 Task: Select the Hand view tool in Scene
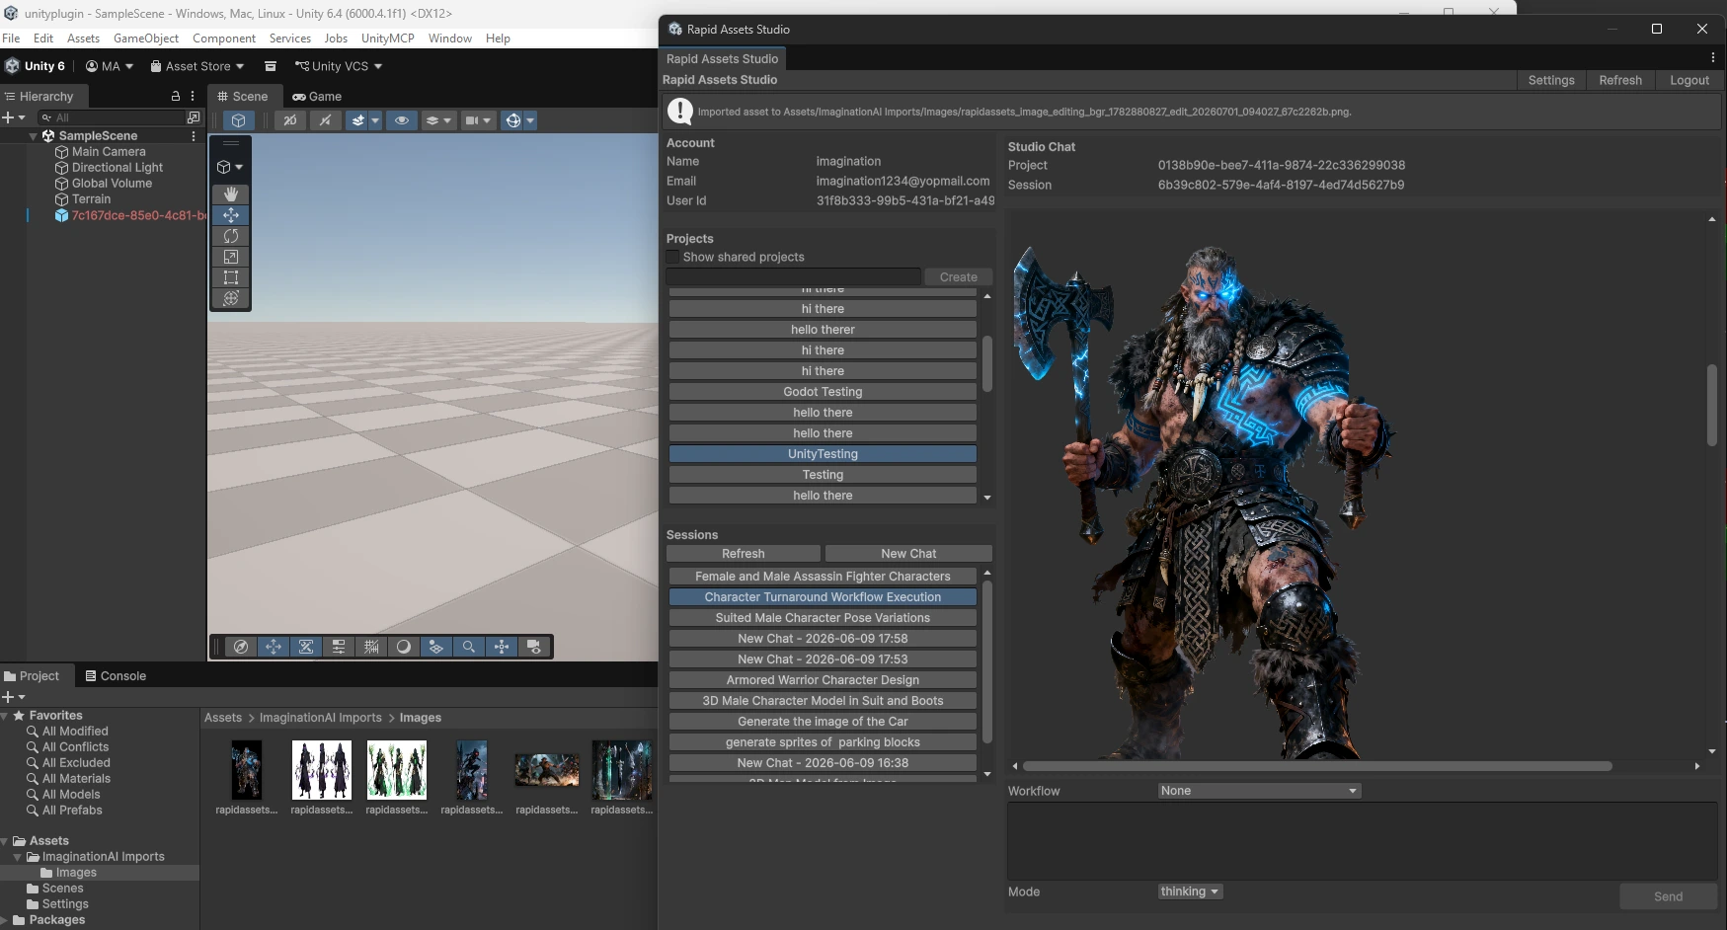(x=231, y=194)
